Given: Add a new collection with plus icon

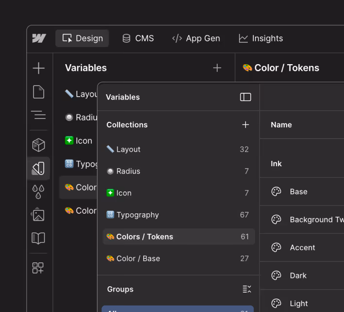Looking at the screenshot, I should click(x=245, y=124).
